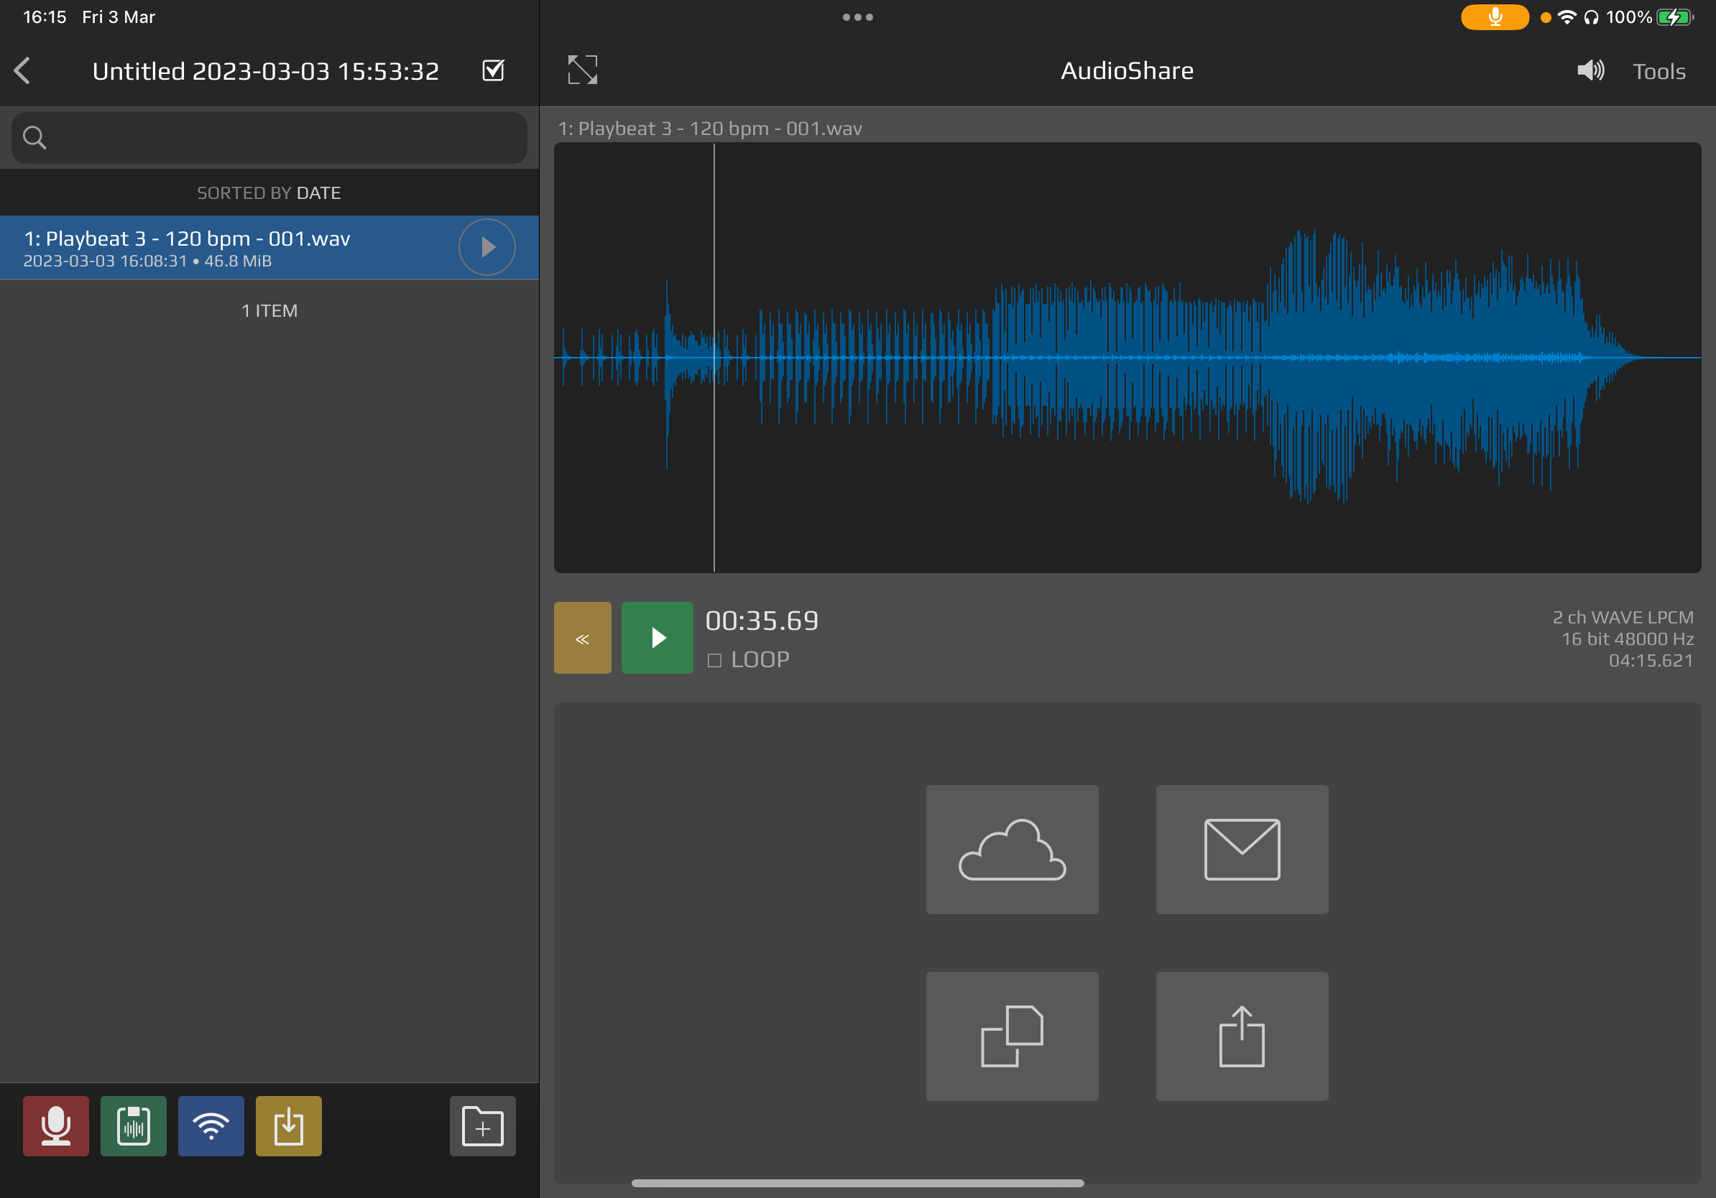Start recording with red microphone button

point(56,1125)
